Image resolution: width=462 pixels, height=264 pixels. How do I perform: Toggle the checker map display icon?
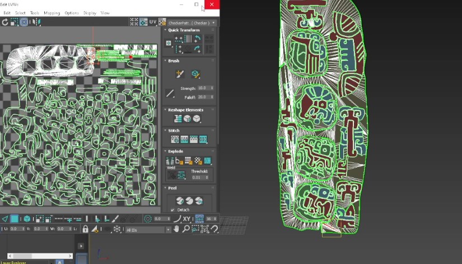(x=143, y=22)
